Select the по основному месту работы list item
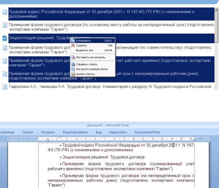The image size is (219, 188). [111, 27]
